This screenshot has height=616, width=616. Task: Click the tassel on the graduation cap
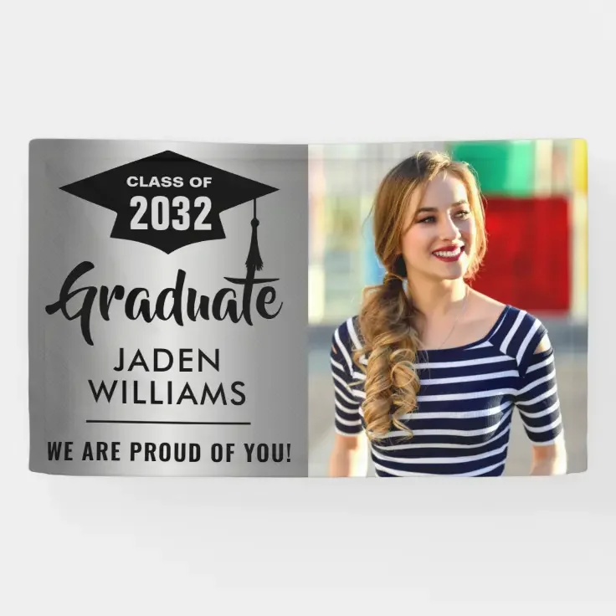(x=254, y=245)
